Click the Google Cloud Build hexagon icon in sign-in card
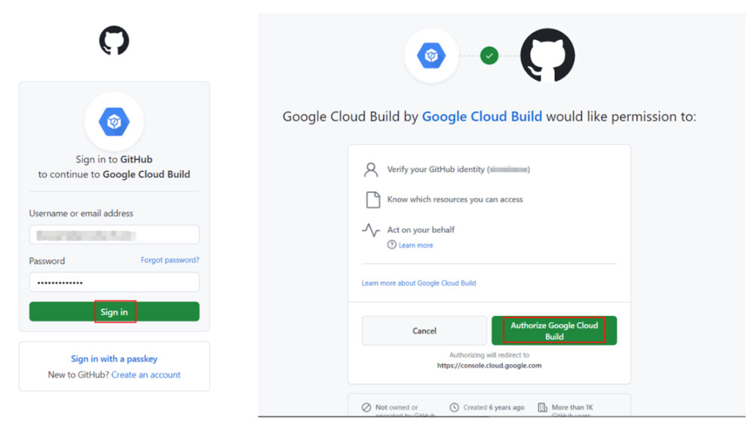Viewport: 754px width, 423px height. click(114, 121)
